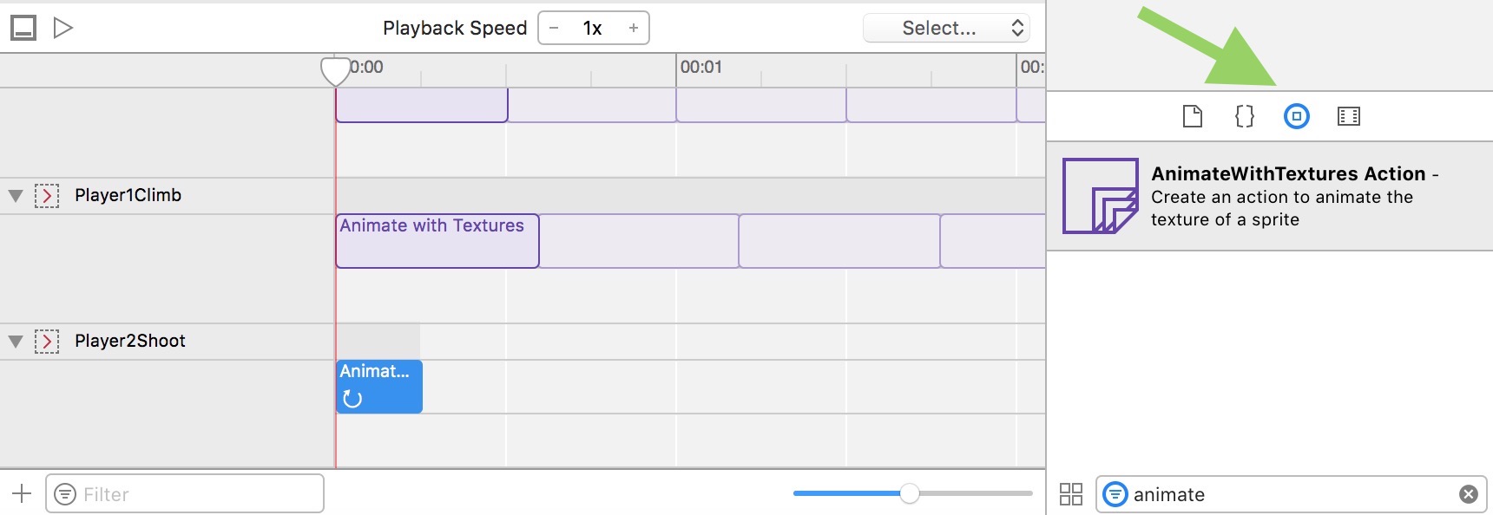Screen dimensions: 1493x515
Task: Decrease playback speed with minus button
Action: [x=554, y=28]
